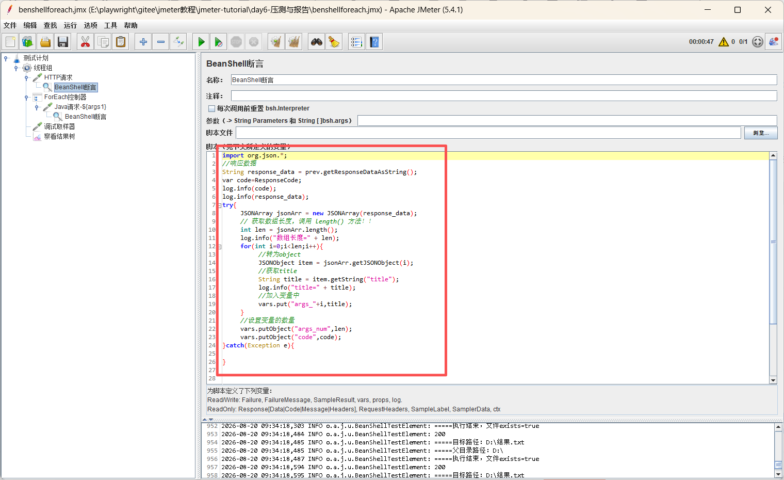Open the 编辑 menu
This screenshot has height=480, width=784.
tap(30, 25)
